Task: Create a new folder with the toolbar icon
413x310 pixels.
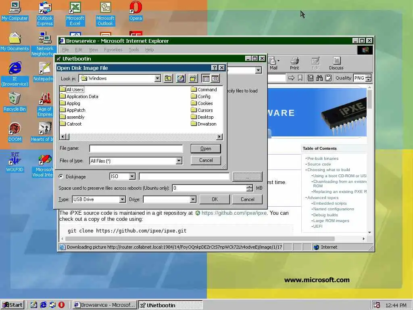Action: tap(193, 78)
